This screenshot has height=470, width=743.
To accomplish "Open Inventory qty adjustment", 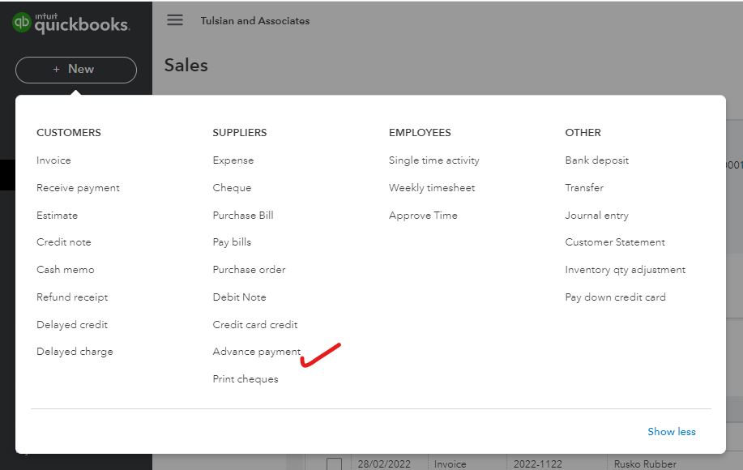I will [626, 270].
